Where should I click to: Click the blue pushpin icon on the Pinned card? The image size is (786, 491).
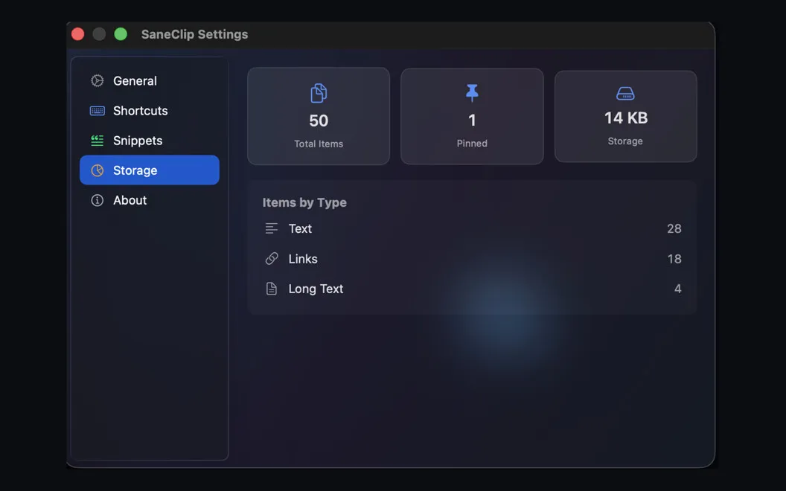point(472,93)
